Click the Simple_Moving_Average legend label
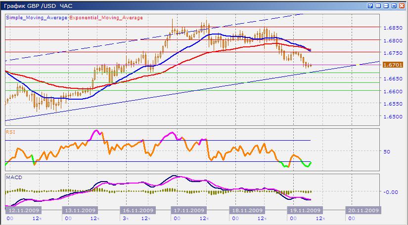Image resolution: width=408 pixels, height=225 pixels. (x=37, y=16)
